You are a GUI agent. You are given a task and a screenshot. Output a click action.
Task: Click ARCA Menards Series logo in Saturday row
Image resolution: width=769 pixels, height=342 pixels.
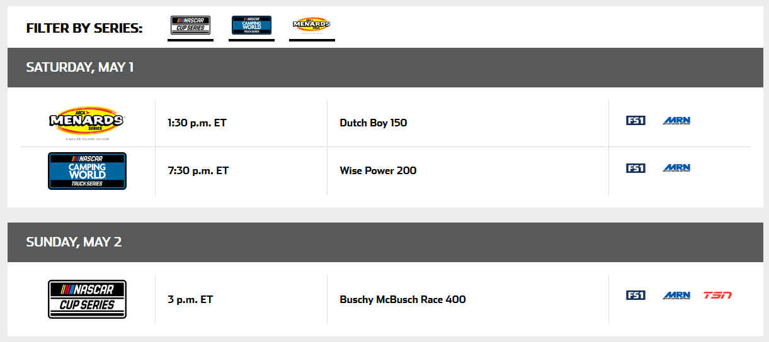point(87,120)
